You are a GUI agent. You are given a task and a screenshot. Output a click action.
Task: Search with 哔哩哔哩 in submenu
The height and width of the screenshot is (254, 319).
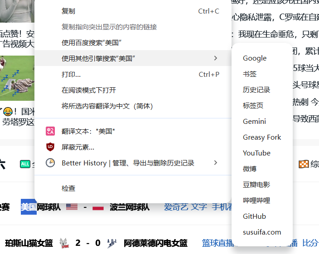point(262,201)
